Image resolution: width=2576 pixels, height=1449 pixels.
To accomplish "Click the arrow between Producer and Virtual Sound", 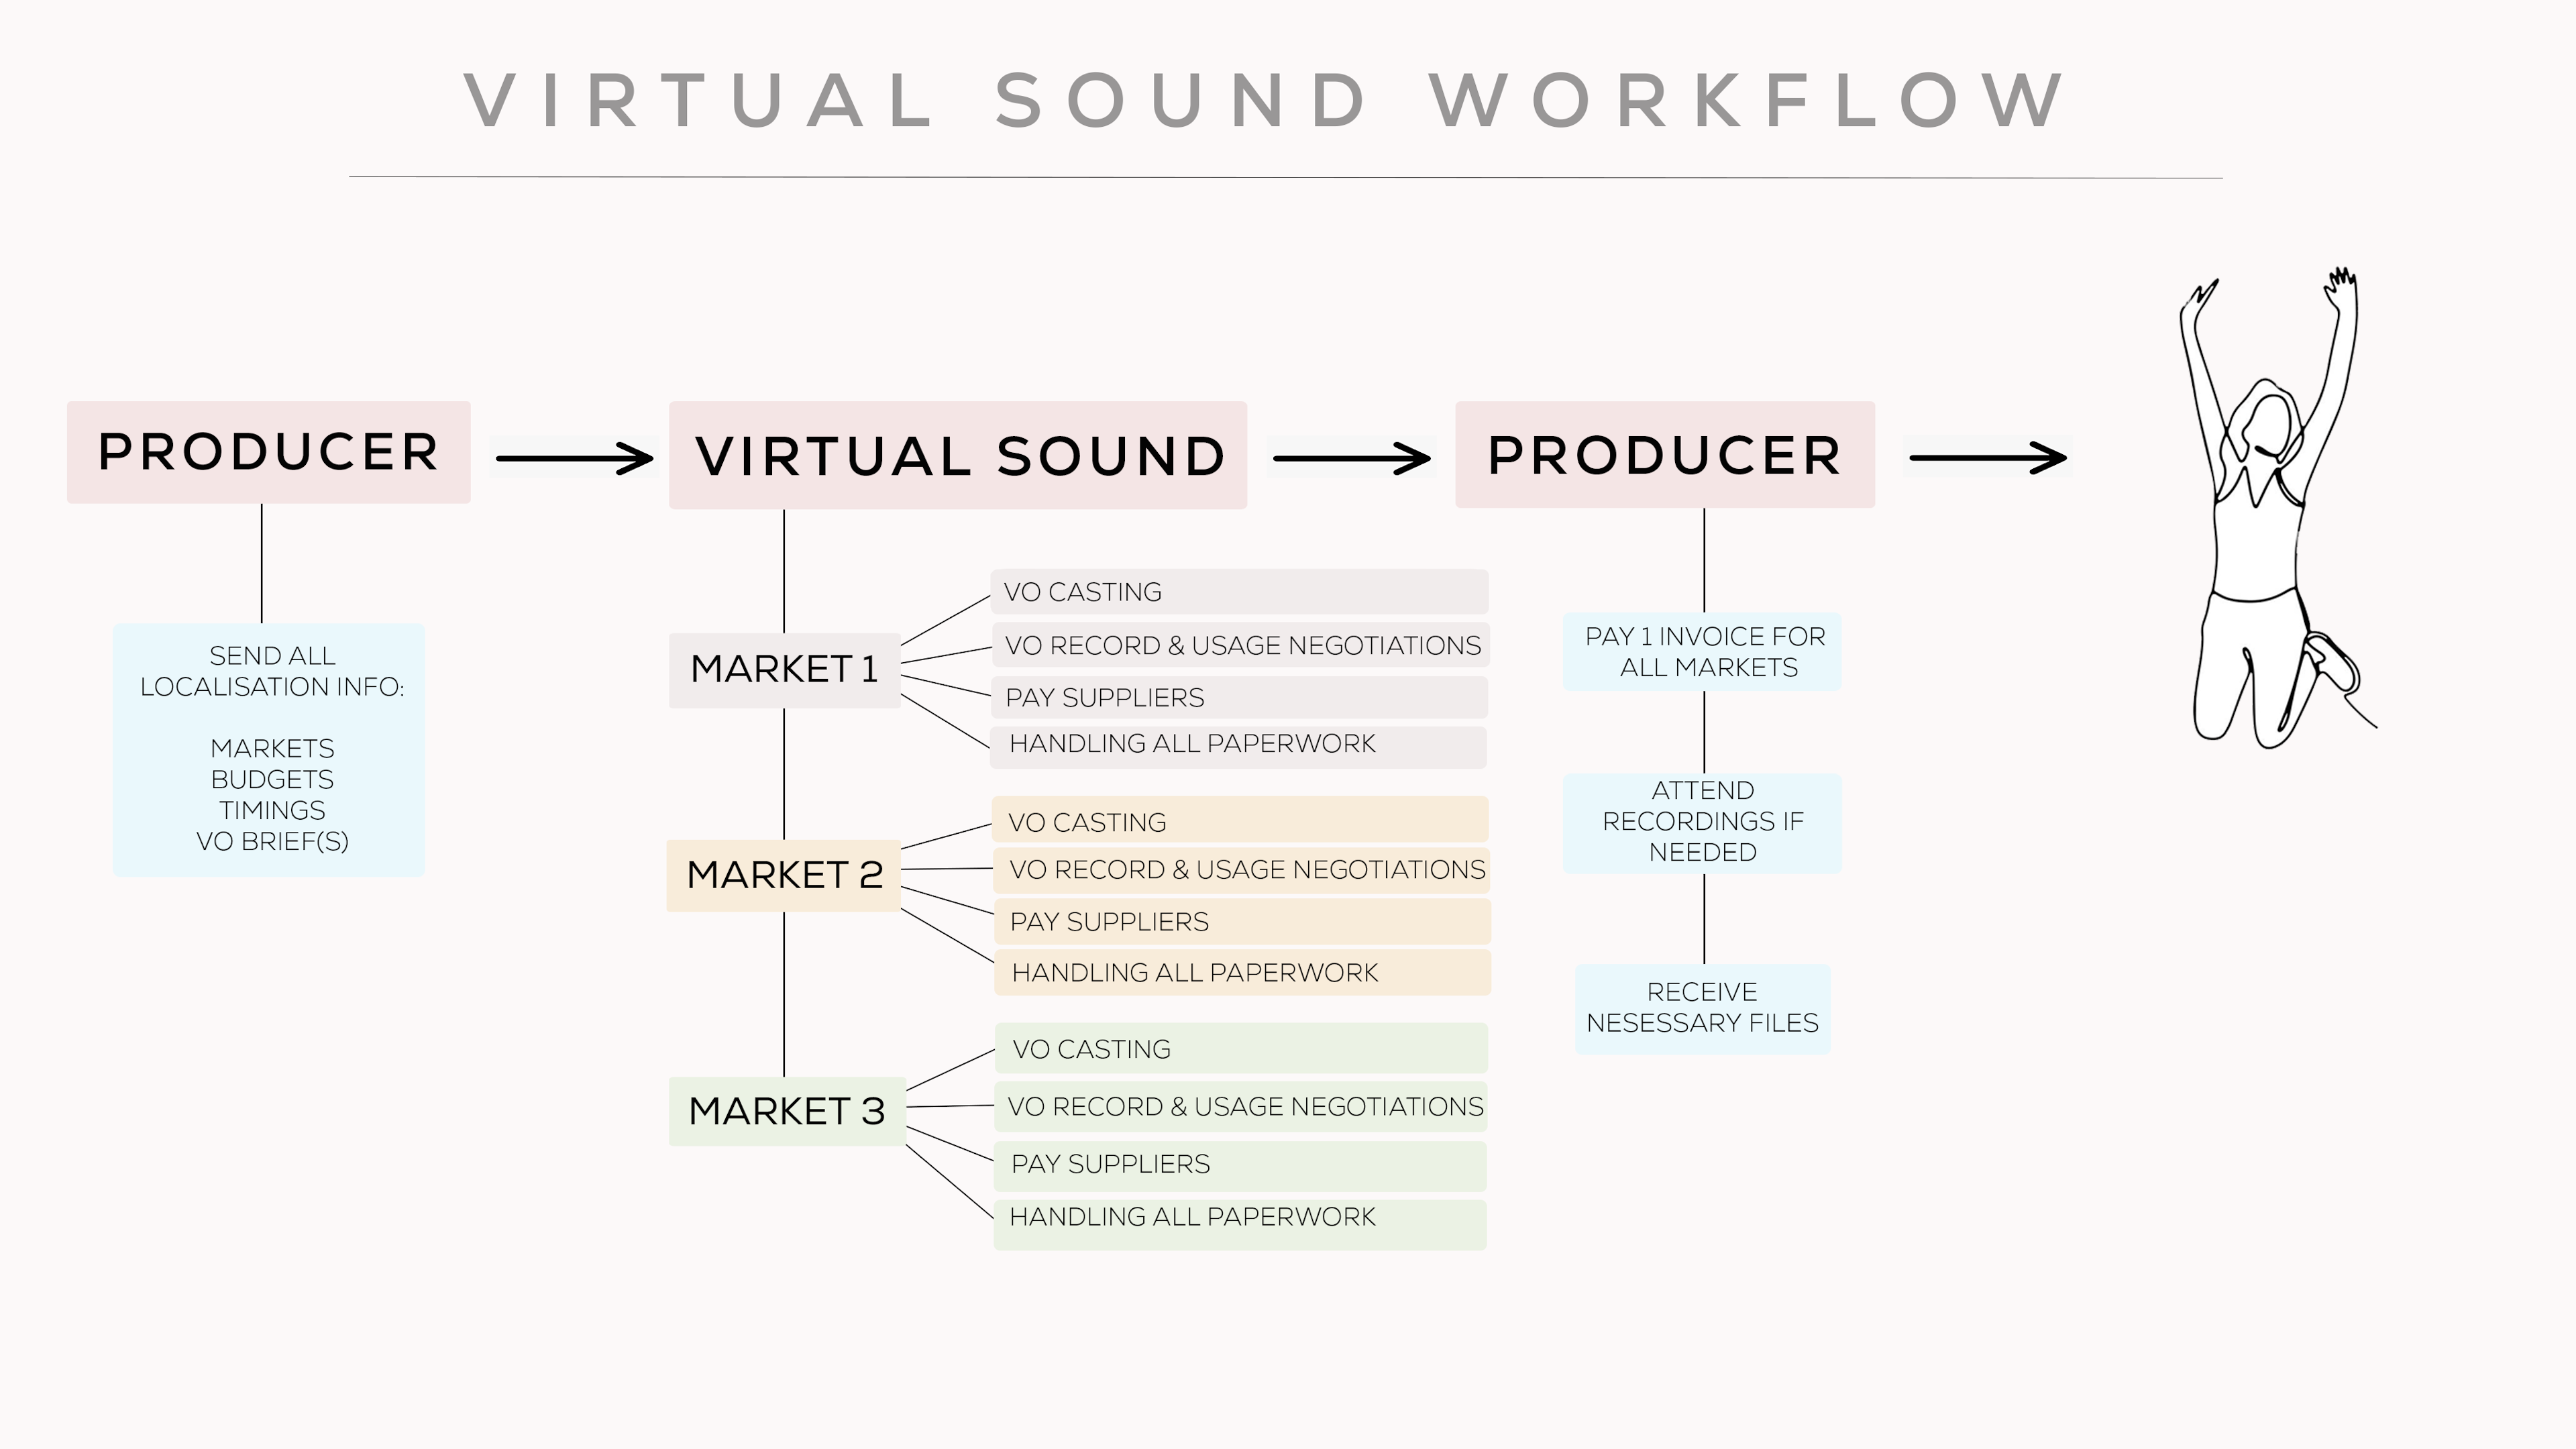I will 574,458.
